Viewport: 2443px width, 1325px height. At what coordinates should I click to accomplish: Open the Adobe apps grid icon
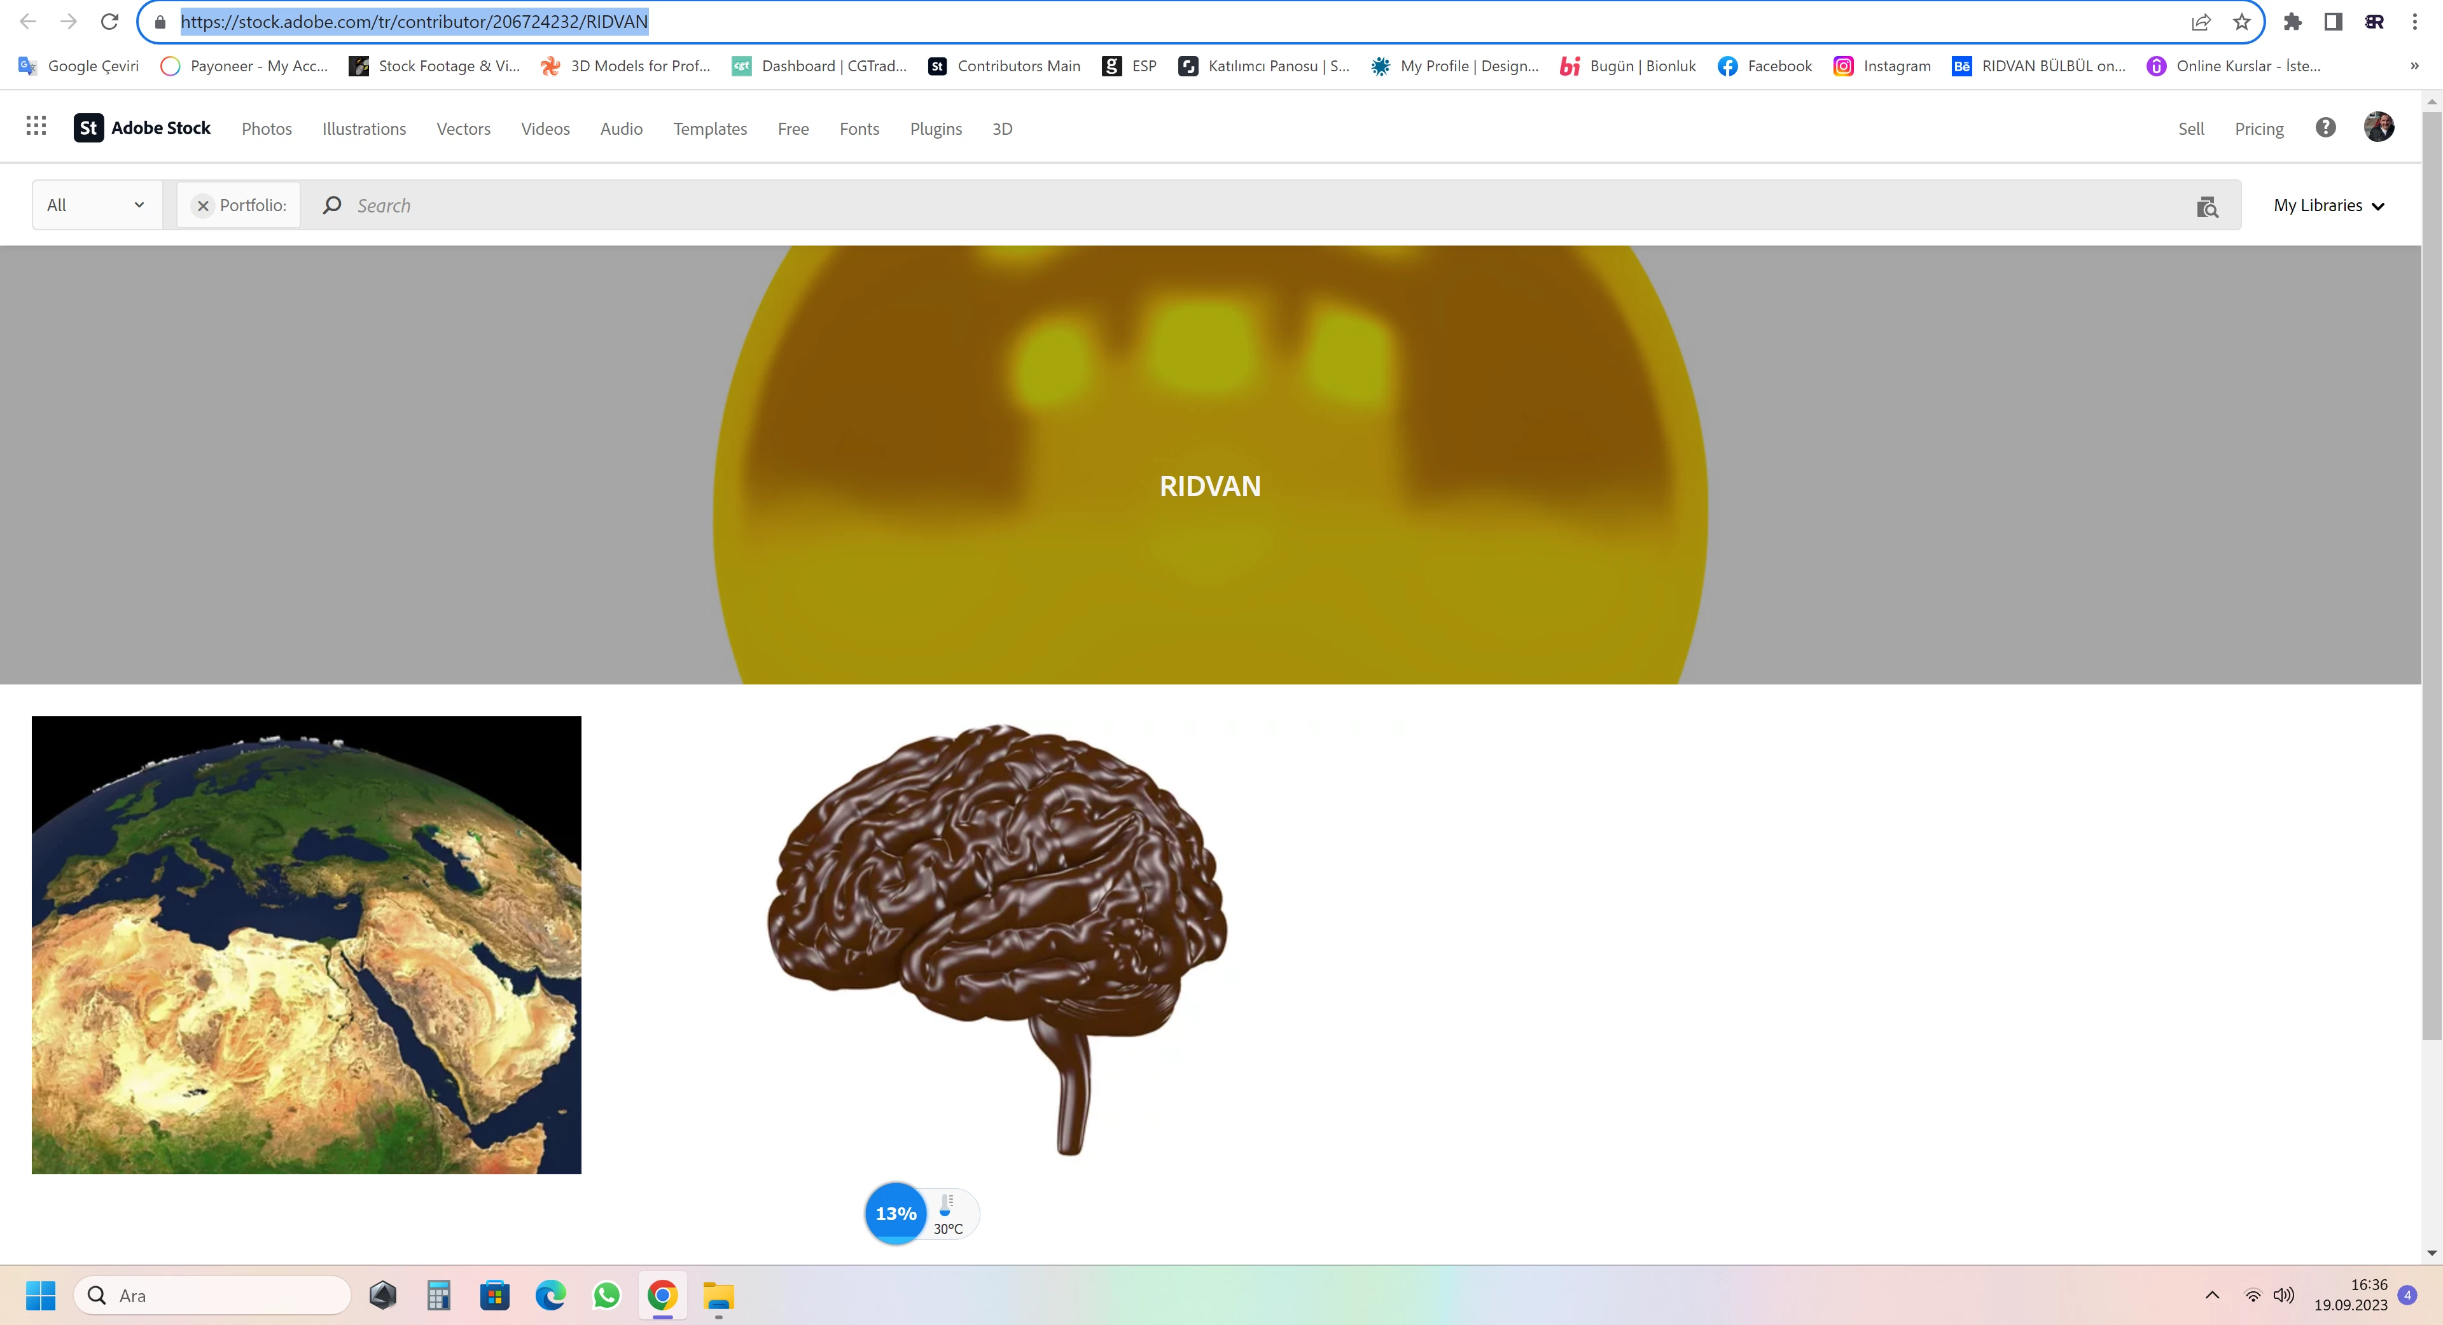pyautogui.click(x=36, y=126)
